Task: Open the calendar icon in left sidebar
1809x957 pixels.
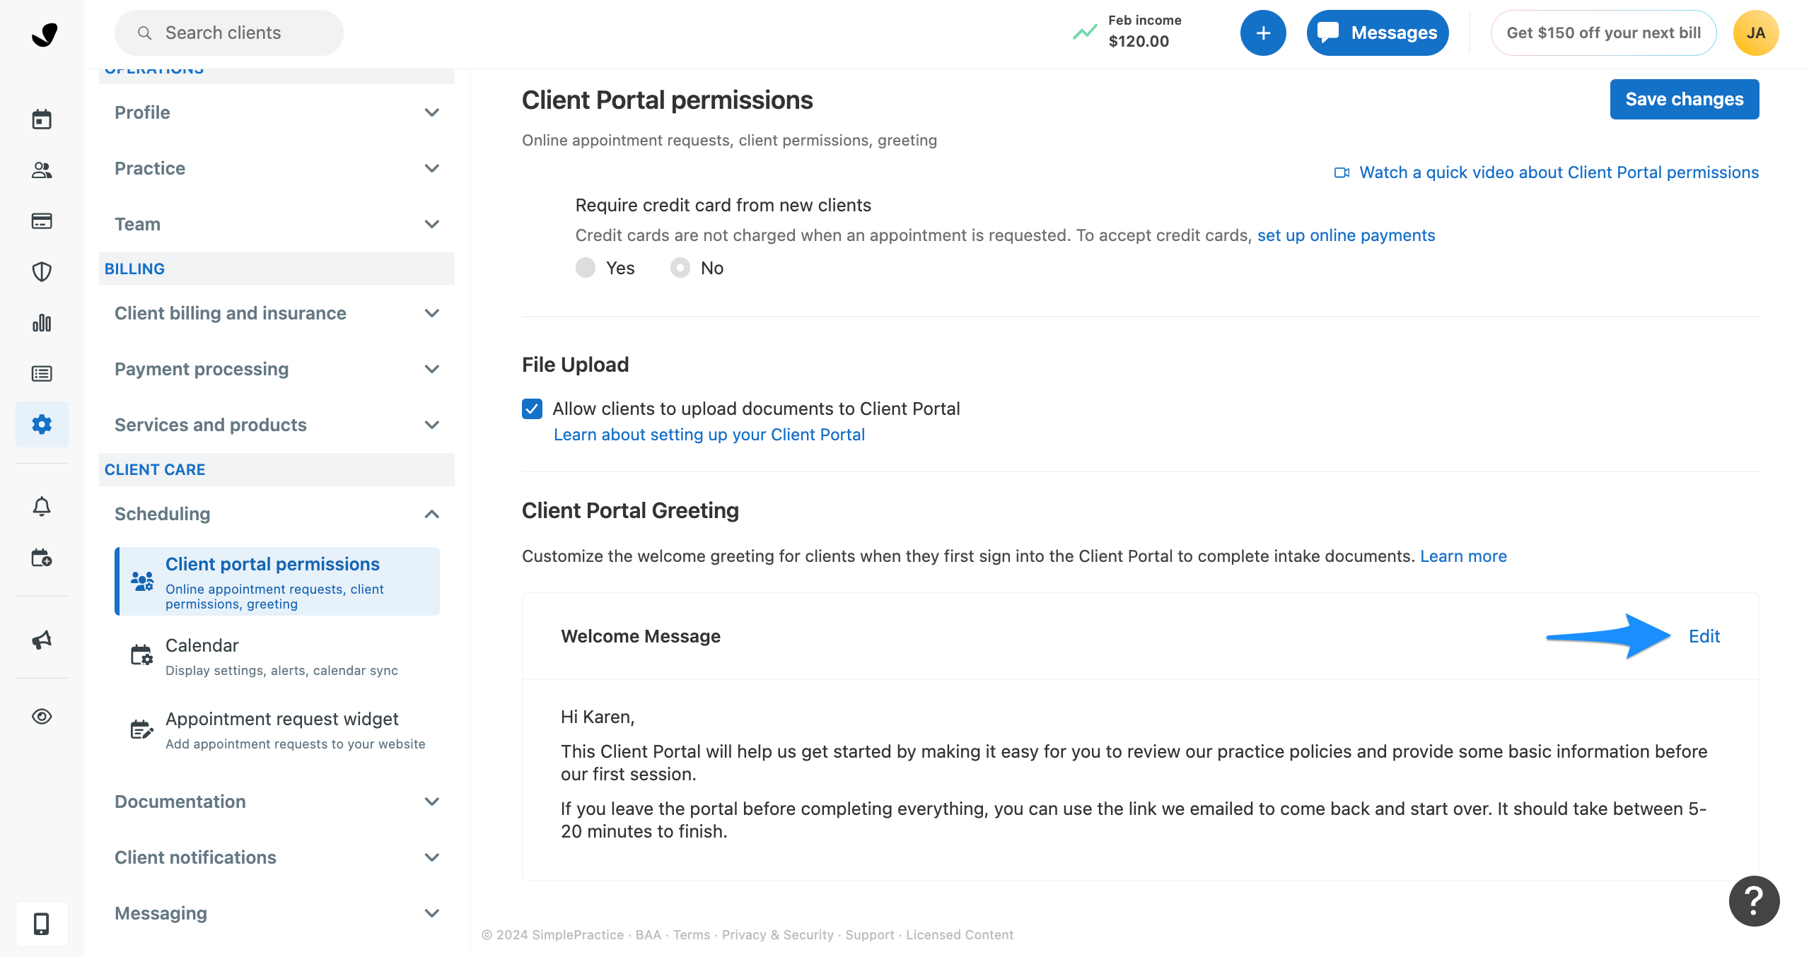Action: (x=42, y=119)
